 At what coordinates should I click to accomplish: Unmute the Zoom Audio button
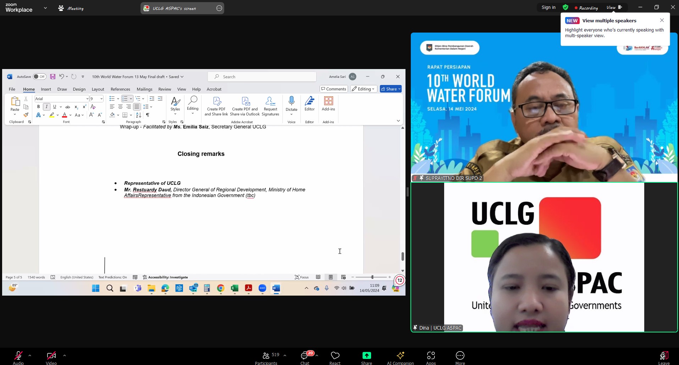pyautogui.click(x=18, y=358)
